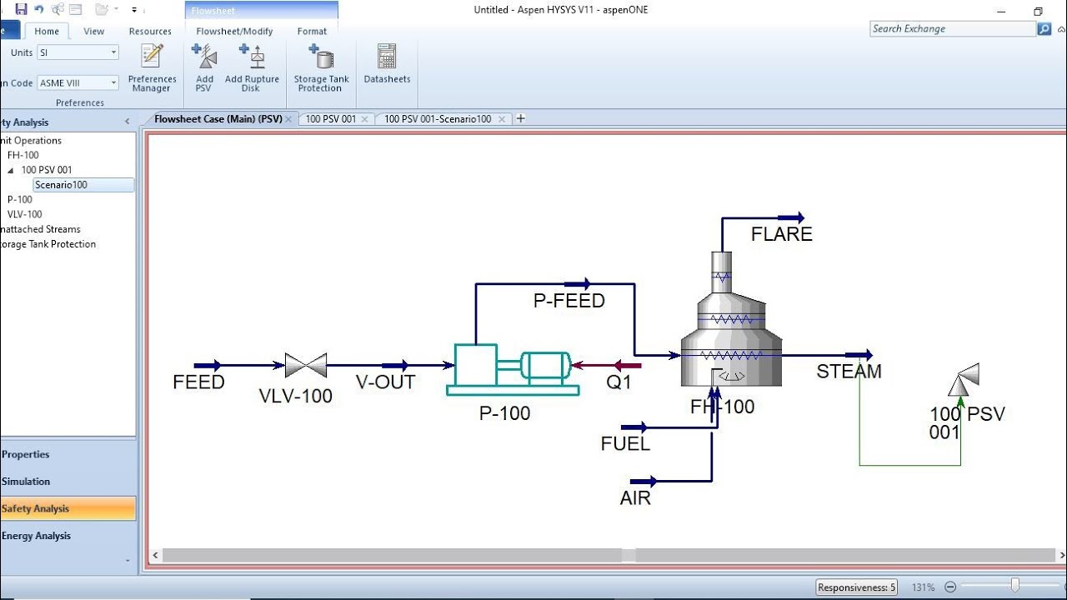This screenshot has width=1067, height=600.
Task: Select the Safety Analysis environment
Action: [x=68, y=508]
